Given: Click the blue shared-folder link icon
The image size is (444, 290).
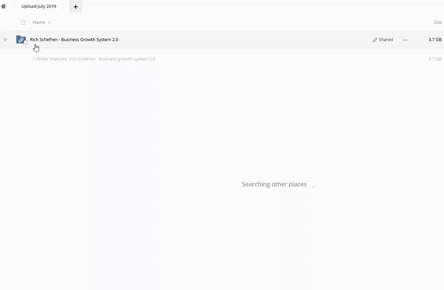Looking at the screenshot, I should tap(21, 39).
